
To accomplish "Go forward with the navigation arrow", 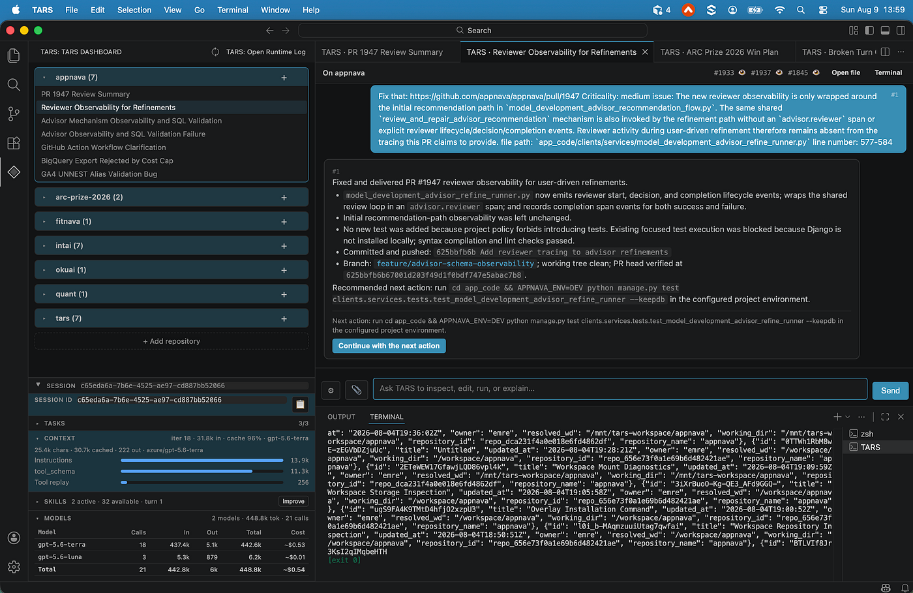I will (x=286, y=31).
